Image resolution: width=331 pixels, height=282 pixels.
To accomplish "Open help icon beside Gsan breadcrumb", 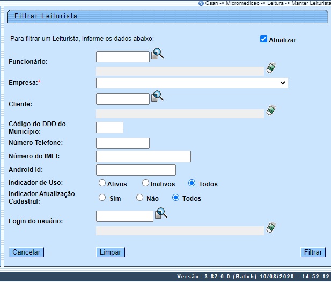I will coord(201,3).
